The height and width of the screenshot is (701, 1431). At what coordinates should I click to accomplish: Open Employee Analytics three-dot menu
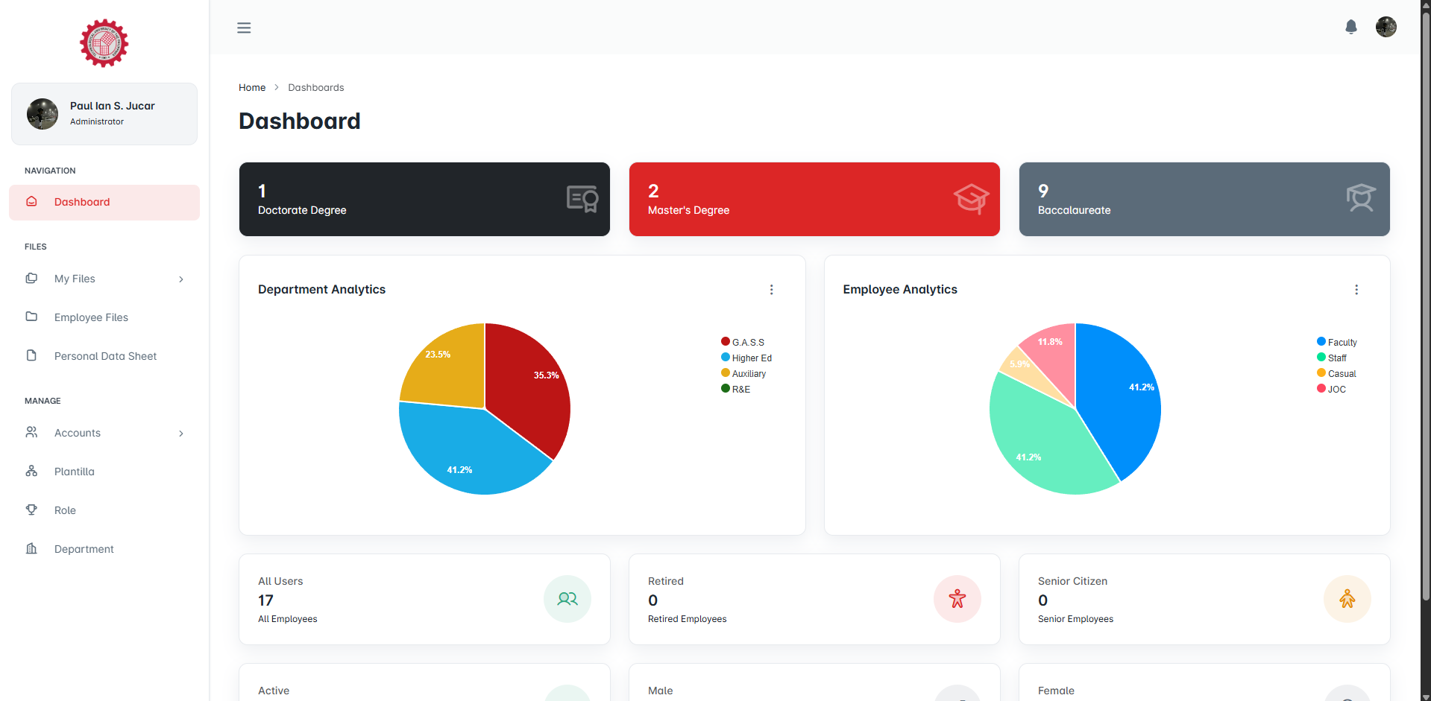pos(1356,290)
